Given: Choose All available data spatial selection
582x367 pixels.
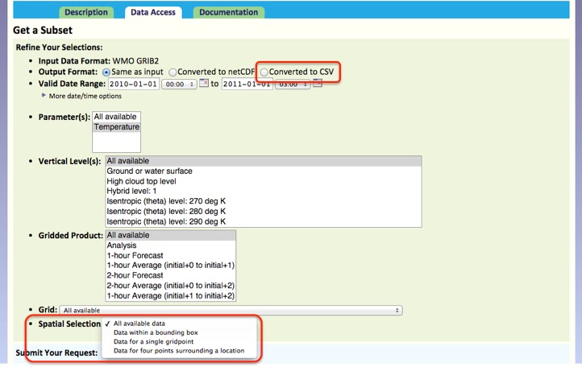Looking at the screenshot, I should pyautogui.click(x=179, y=324).
